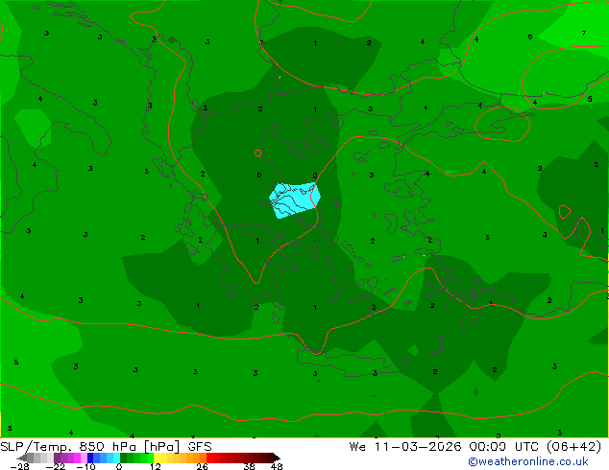Click the '26' legend label

tap(202, 466)
